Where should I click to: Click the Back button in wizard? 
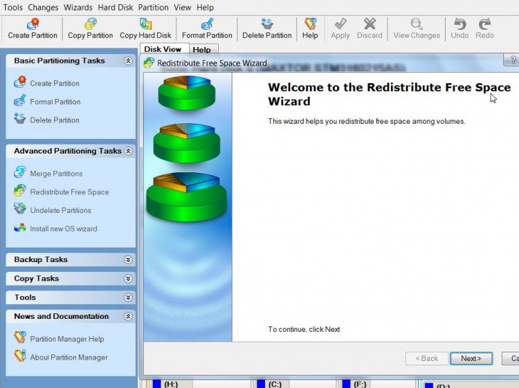(427, 358)
